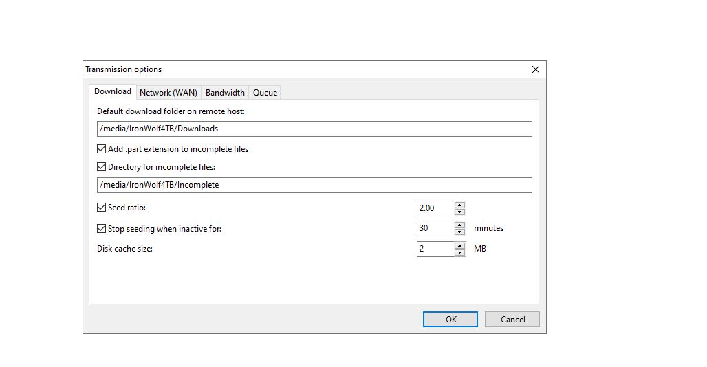The height and width of the screenshot is (367, 707).
Task: Click the disk cache size value field
Action: point(435,249)
